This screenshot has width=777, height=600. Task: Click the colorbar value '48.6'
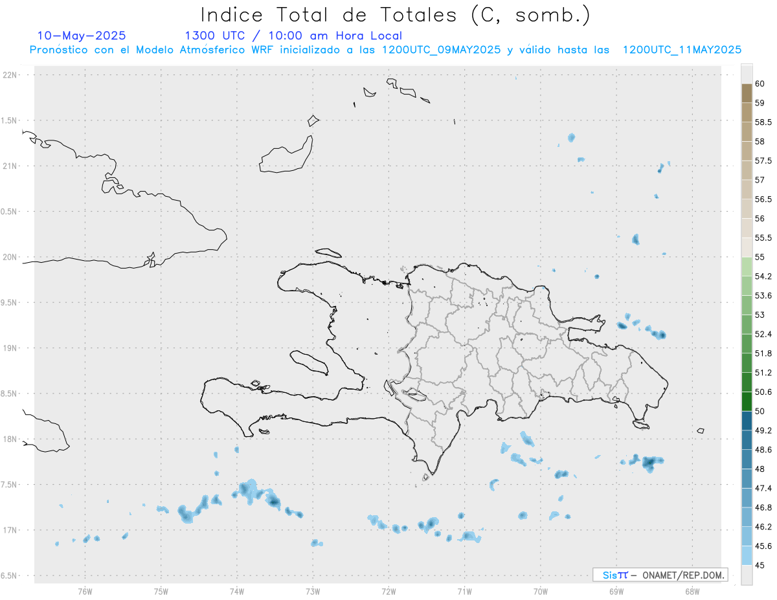[763, 450]
